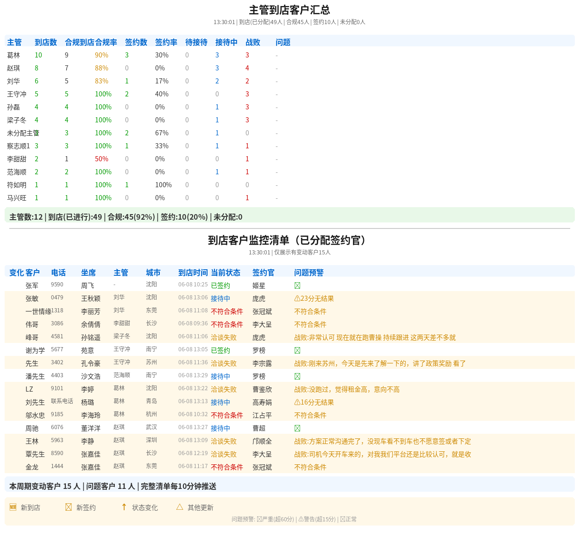Click the alert status icon in 潘先生's row
Viewport: 579px width, 545px height.
[x=297, y=376]
